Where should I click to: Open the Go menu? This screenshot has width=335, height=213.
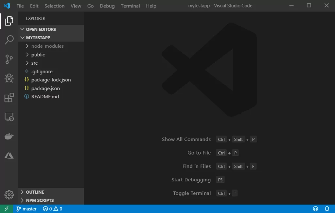[90, 6]
